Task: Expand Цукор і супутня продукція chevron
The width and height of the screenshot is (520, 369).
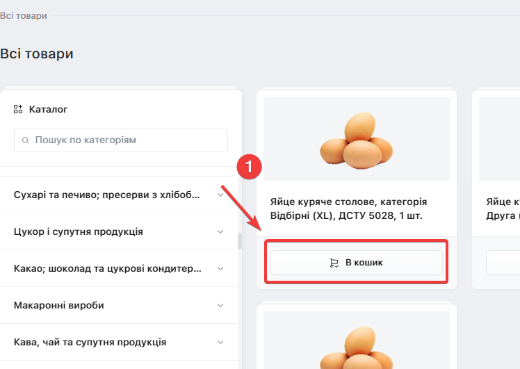Action: (220, 231)
